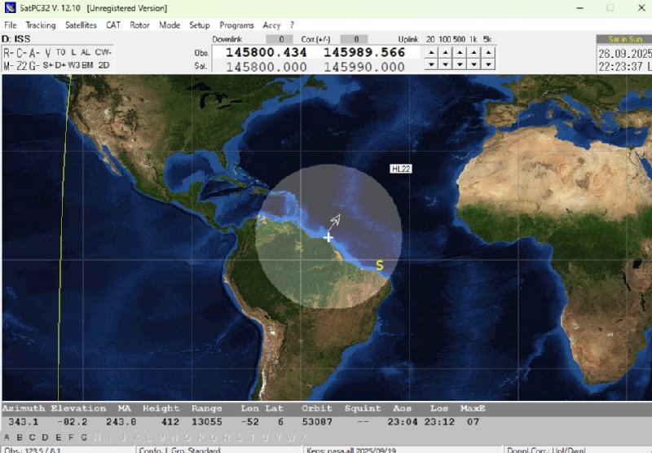Open the Satellites menu
This screenshot has height=453, width=652.
[81, 25]
